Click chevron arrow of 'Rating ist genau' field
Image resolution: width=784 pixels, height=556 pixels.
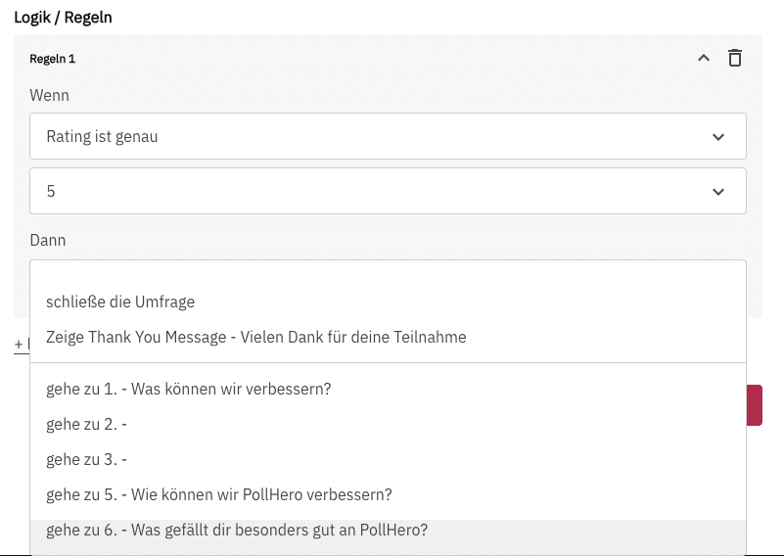pos(718,137)
